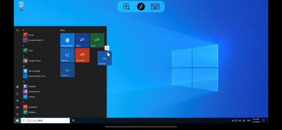The height and width of the screenshot is (130, 282).
Task: Open the Outlook tile in Office group
Action: pyautogui.click(x=67, y=55)
